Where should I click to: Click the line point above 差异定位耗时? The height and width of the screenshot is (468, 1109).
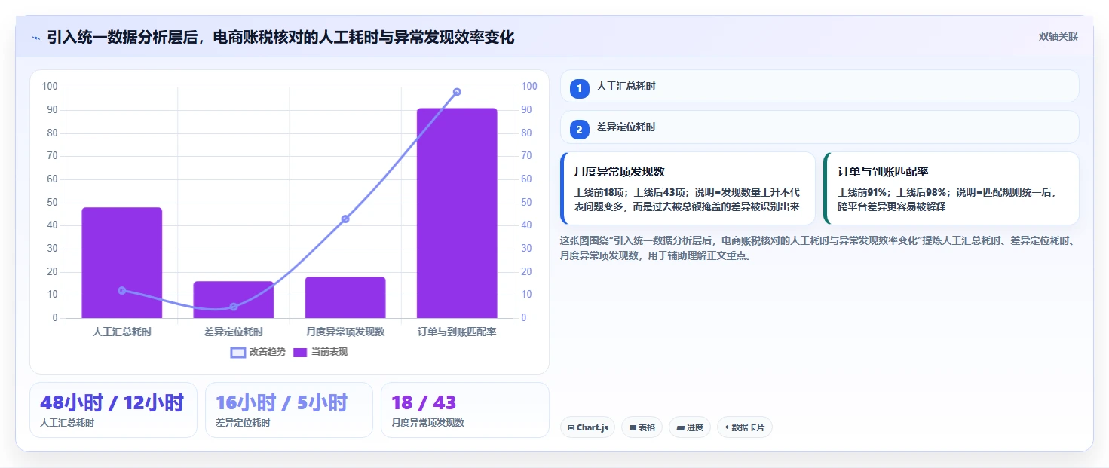coord(234,307)
